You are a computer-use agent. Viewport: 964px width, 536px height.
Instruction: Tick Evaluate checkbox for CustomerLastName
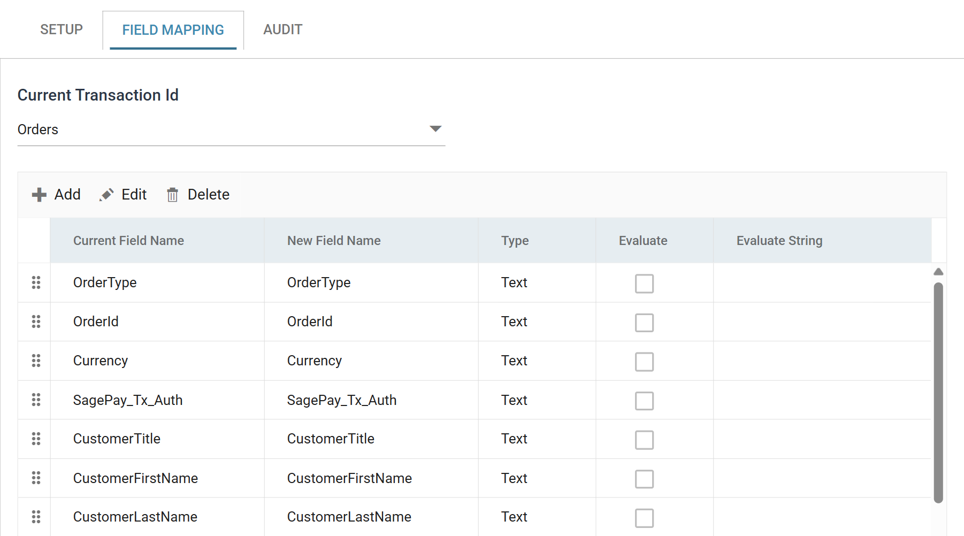644,518
